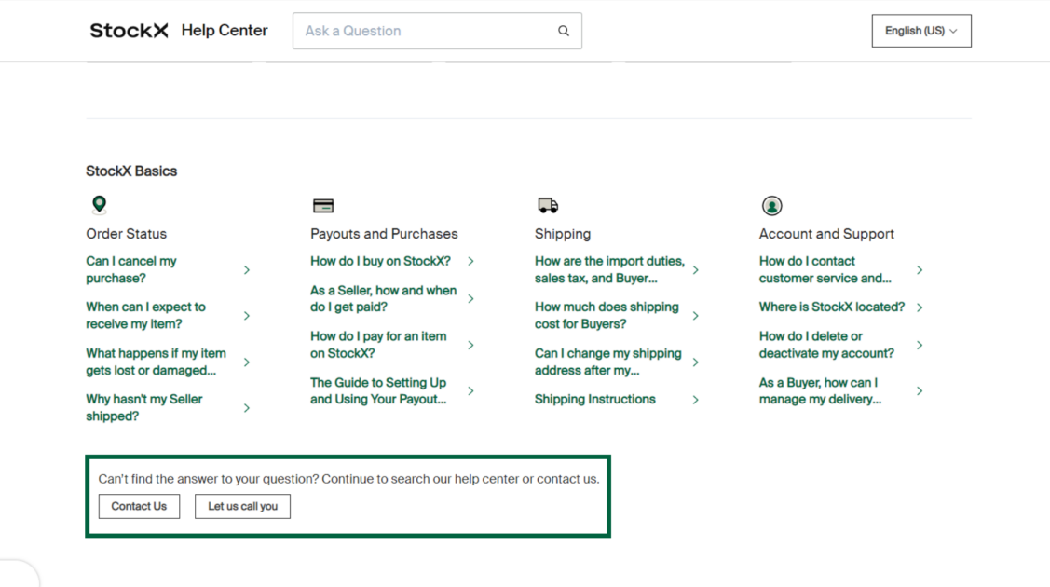This screenshot has height=587, width=1050.
Task: Open "How much does shipping cost for Buyers?"
Action: click(607, 316)
